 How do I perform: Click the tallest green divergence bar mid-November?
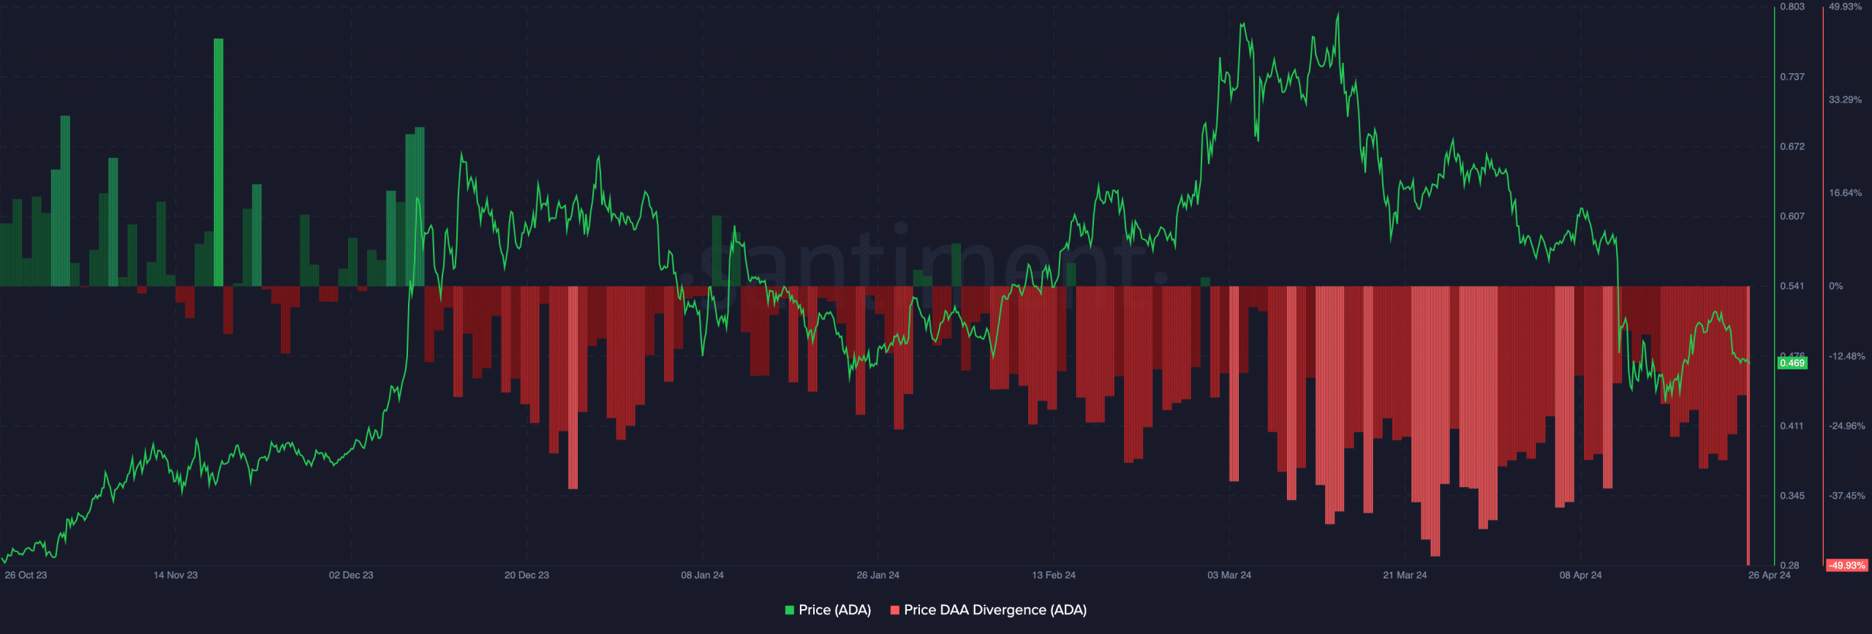[219, 162]
